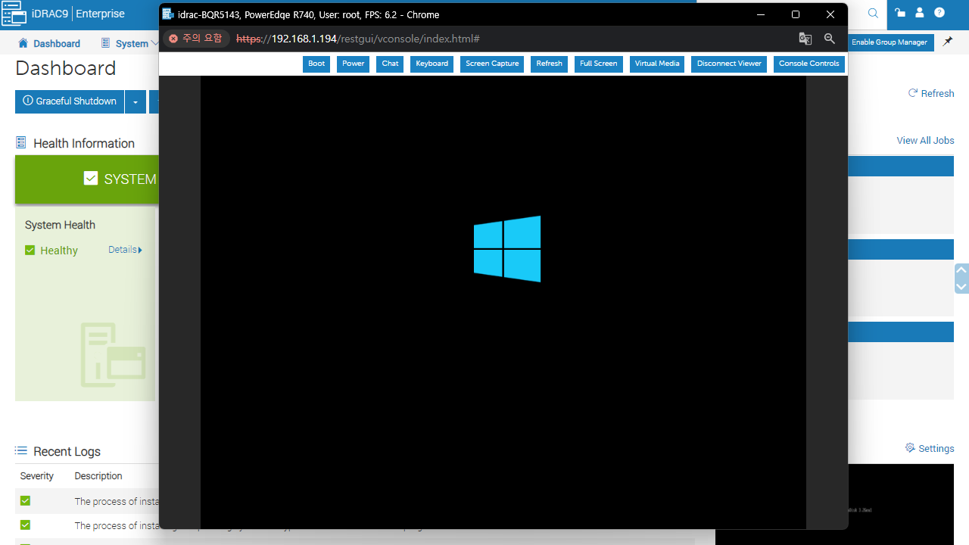Viewport: 969px width, 545px height.
Task: Click the console URL address field
Action: click(357, 39)
